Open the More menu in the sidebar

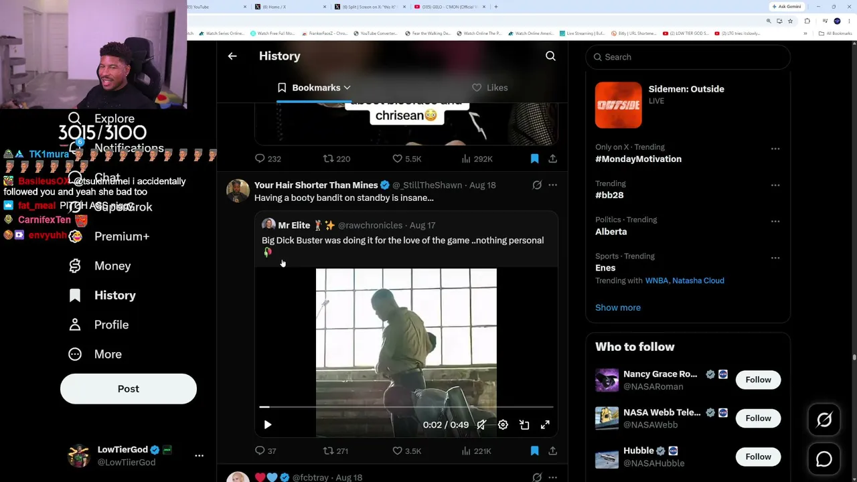click(x=94, y=354)
